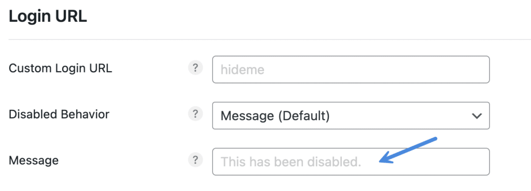Click the dropdown chevron in Disabled Behavior
This screenshot has height=191, width=531.
477,116
